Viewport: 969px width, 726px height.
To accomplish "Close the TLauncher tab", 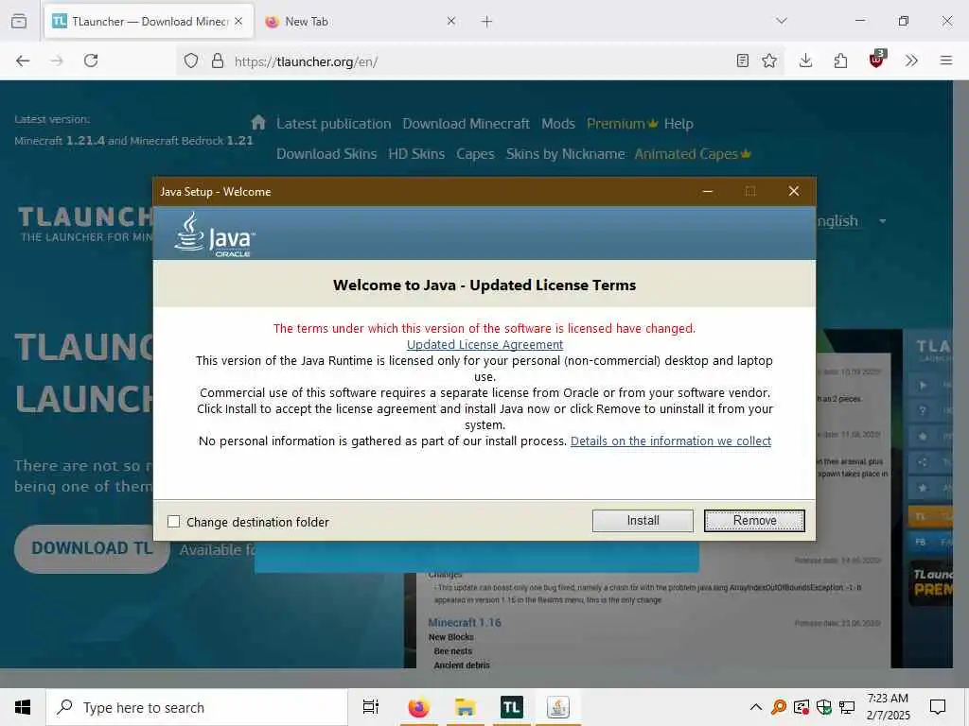I will click(x=238, y=21).
